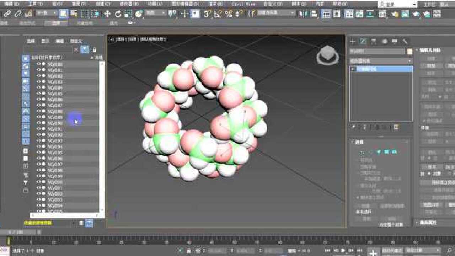Open the modifier list dropdown
Image resolution: width=455 pixels, height=256 pixels.
pyautogui.click(x=380, y=60)
